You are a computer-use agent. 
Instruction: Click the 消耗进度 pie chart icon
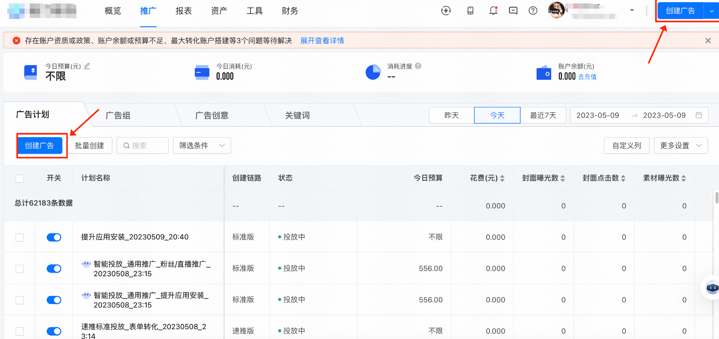pyautogui.click(x=373, y=72)
